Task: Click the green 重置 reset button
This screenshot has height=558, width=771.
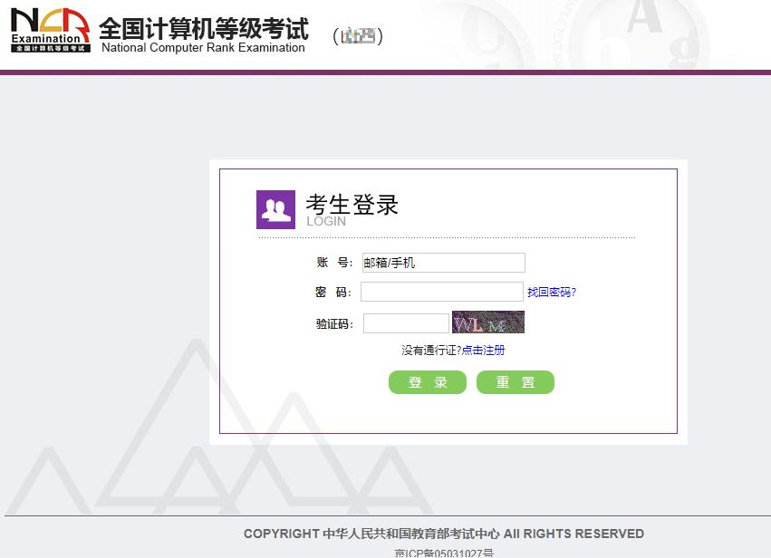Action: pos(516,382)
